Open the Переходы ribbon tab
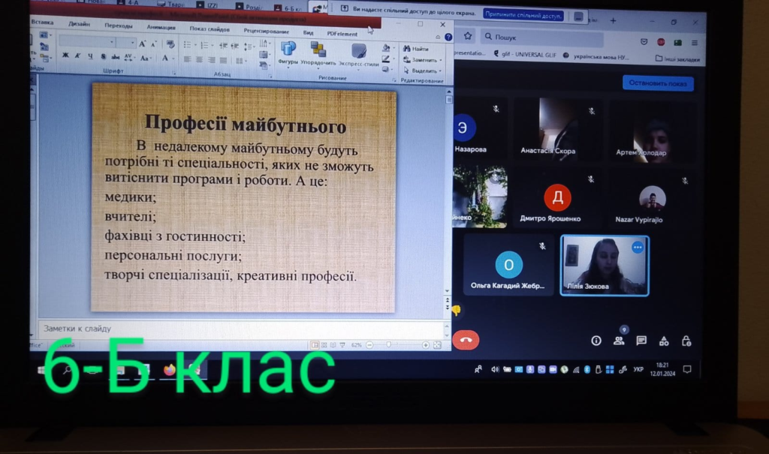769x454 pixels. tap(118, 26)
